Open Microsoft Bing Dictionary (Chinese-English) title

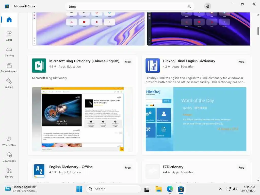tap(84, 61)
